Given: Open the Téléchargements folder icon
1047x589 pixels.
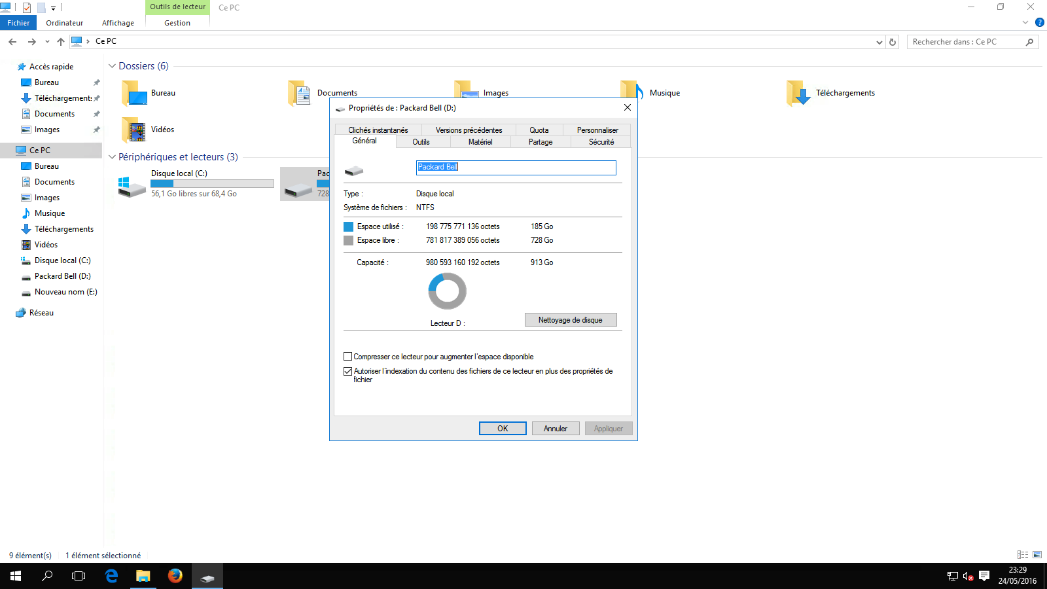Looking at the screenshot, I should [798, 93].
